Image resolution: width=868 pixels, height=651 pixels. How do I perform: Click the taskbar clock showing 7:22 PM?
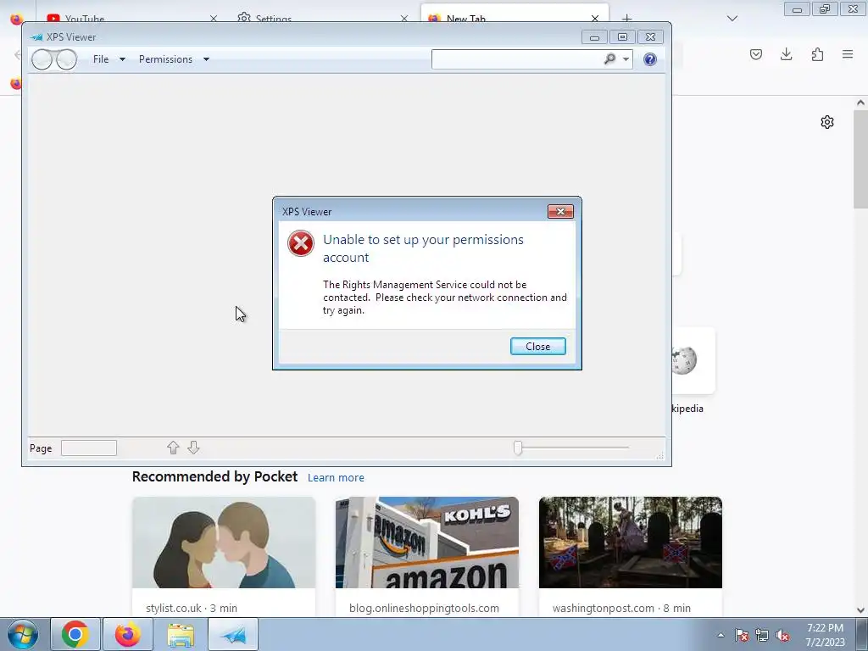click(x=825, y=634)
